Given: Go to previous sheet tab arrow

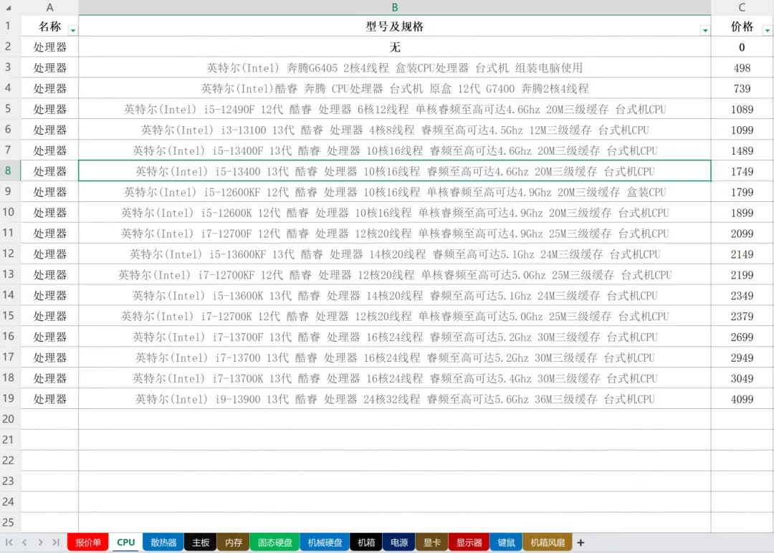Looking at the screenshot, I should [x=24, y=542].
